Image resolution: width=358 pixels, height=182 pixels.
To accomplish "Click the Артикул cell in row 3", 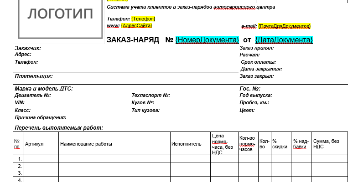I will point(42,173).
